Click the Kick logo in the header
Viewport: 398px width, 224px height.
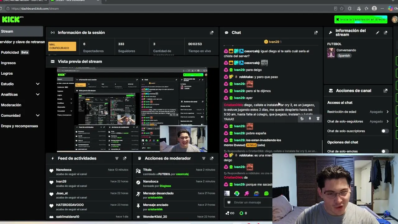pos(12,19)
